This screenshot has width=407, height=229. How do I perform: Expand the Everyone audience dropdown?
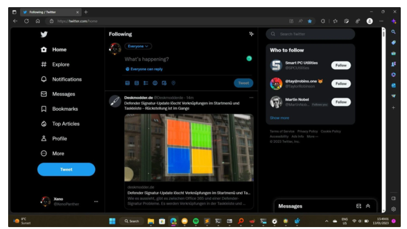[x=138, y=46]
